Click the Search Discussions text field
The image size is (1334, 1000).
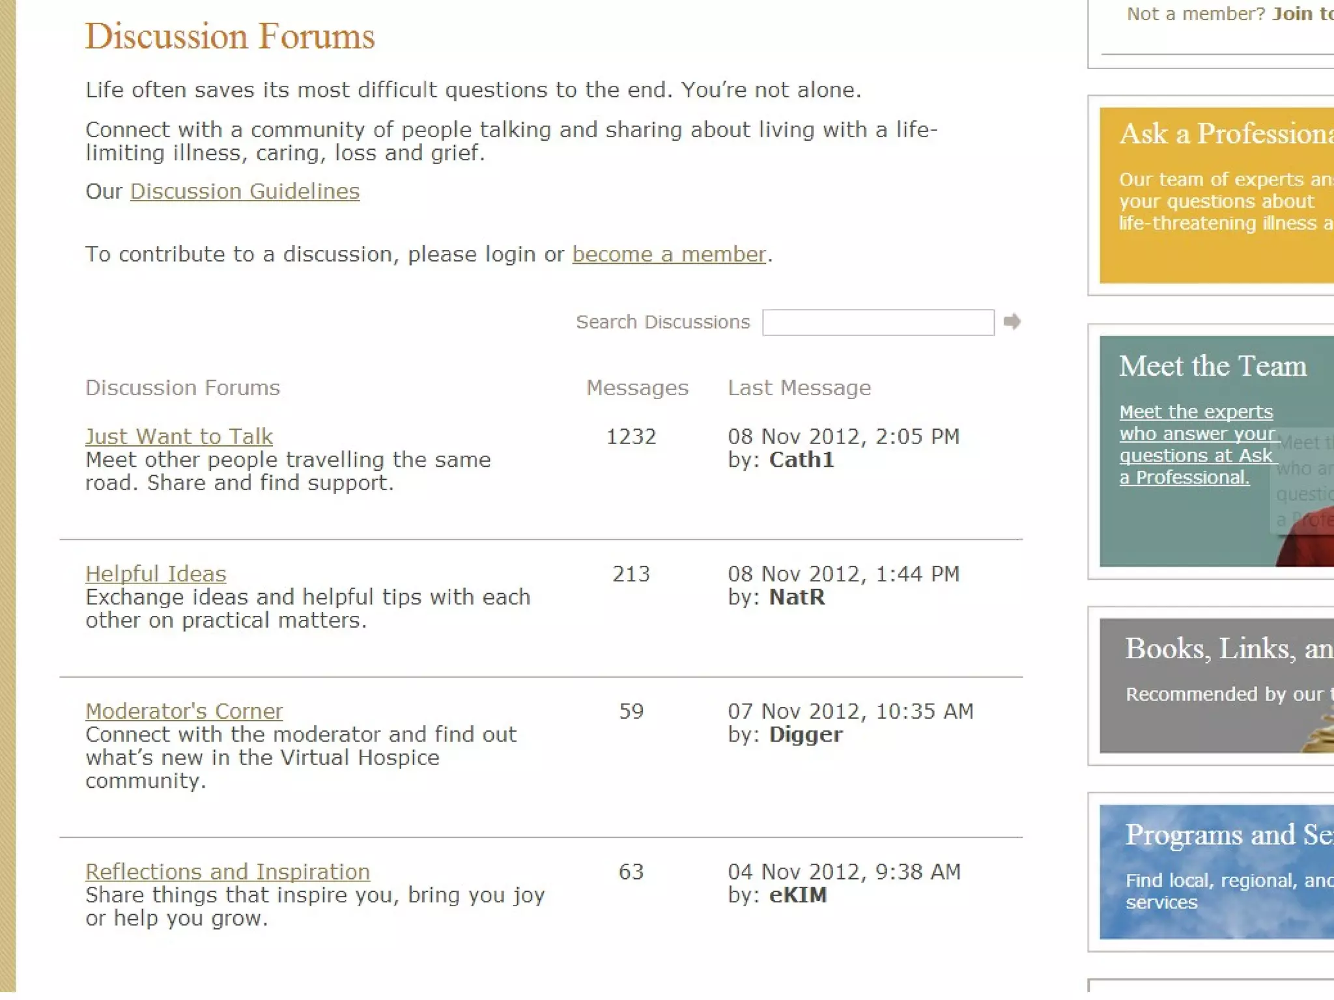(877, 323)
